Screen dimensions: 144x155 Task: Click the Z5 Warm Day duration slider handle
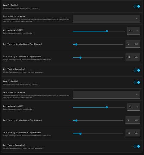[81, 58]
